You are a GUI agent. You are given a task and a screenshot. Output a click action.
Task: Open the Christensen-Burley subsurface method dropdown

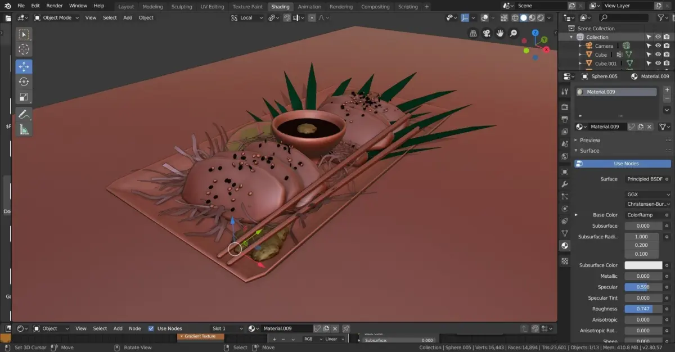click(648, 204)
